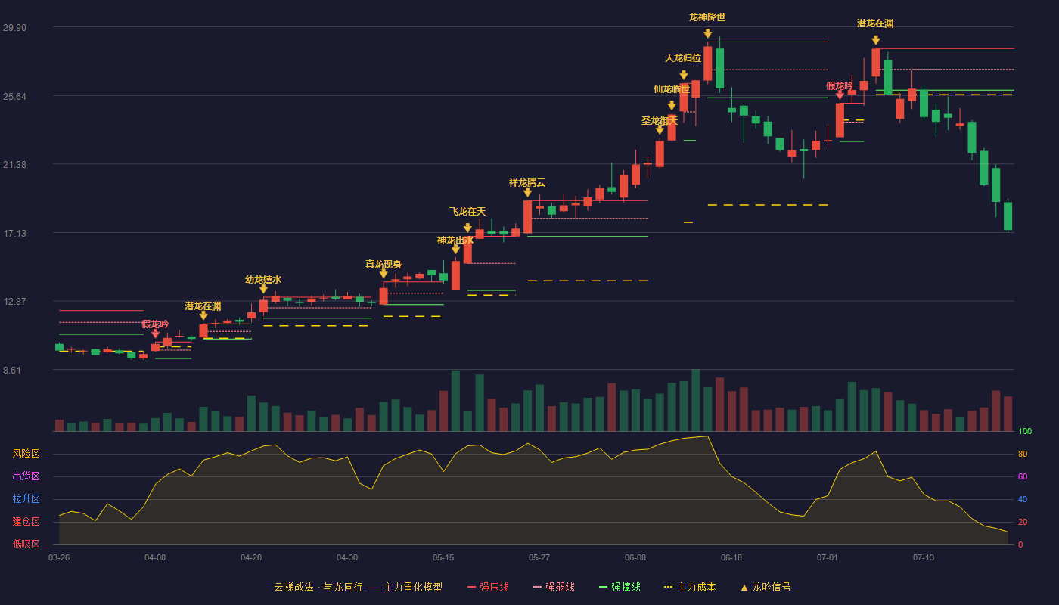This screenshot has width=1059, height=605.
Task: Click the 12.87 price axis label
Action: point(14,301)
